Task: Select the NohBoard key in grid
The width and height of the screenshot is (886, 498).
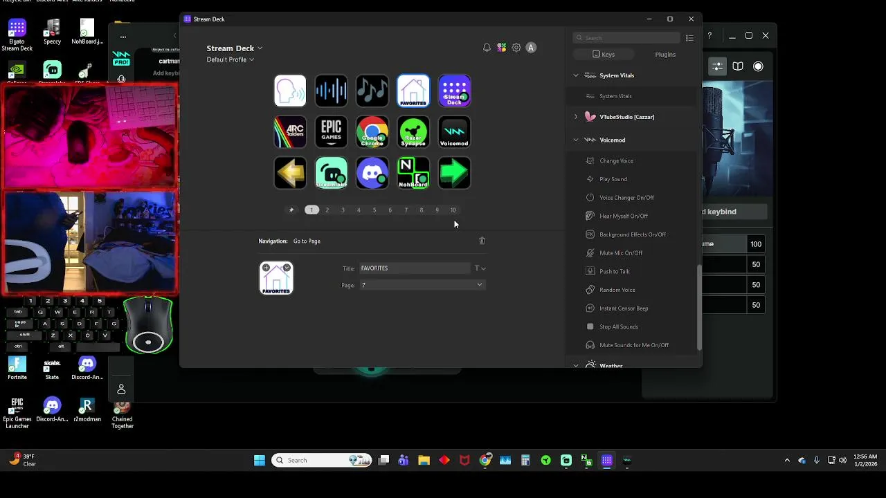Action: pyautogui.click(x=413, y=173)
